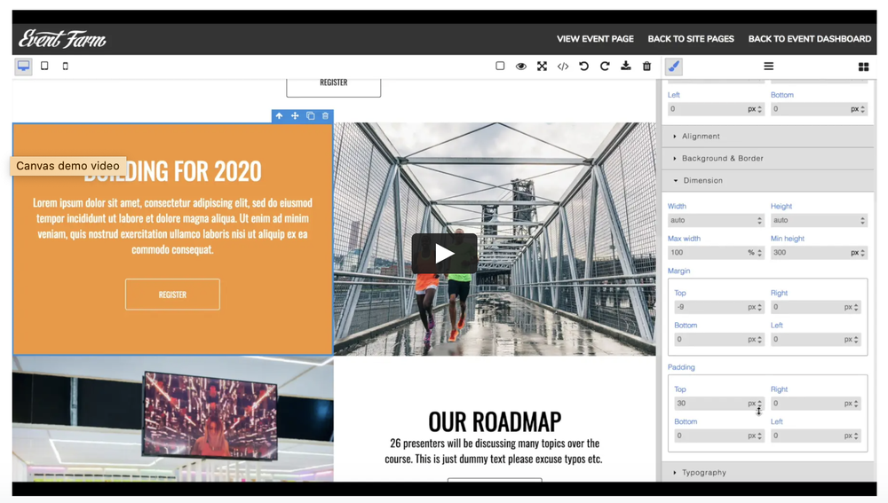Click Padding Top stepper arrows

click(x=759, y=404)
